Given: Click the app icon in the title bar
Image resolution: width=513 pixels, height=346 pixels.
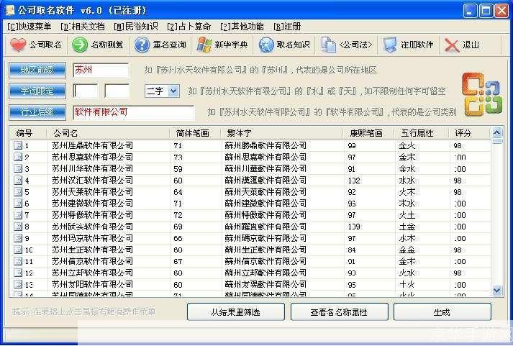Looking at the screenshot, I should pyautogui.click(x=10, y=10).
